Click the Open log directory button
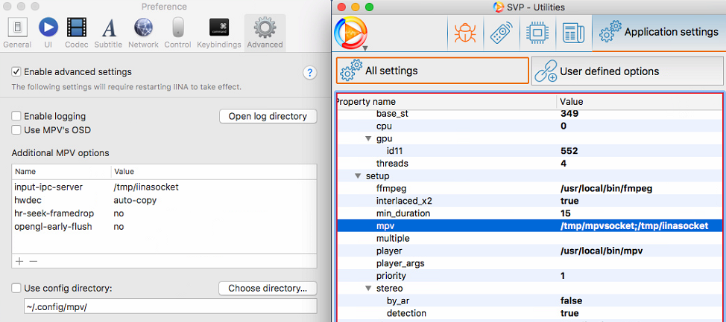 (x=268, y=116)
